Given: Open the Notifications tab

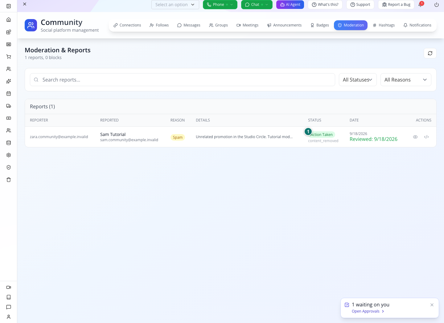Looking at the screenshot, I should click(417, 25).
